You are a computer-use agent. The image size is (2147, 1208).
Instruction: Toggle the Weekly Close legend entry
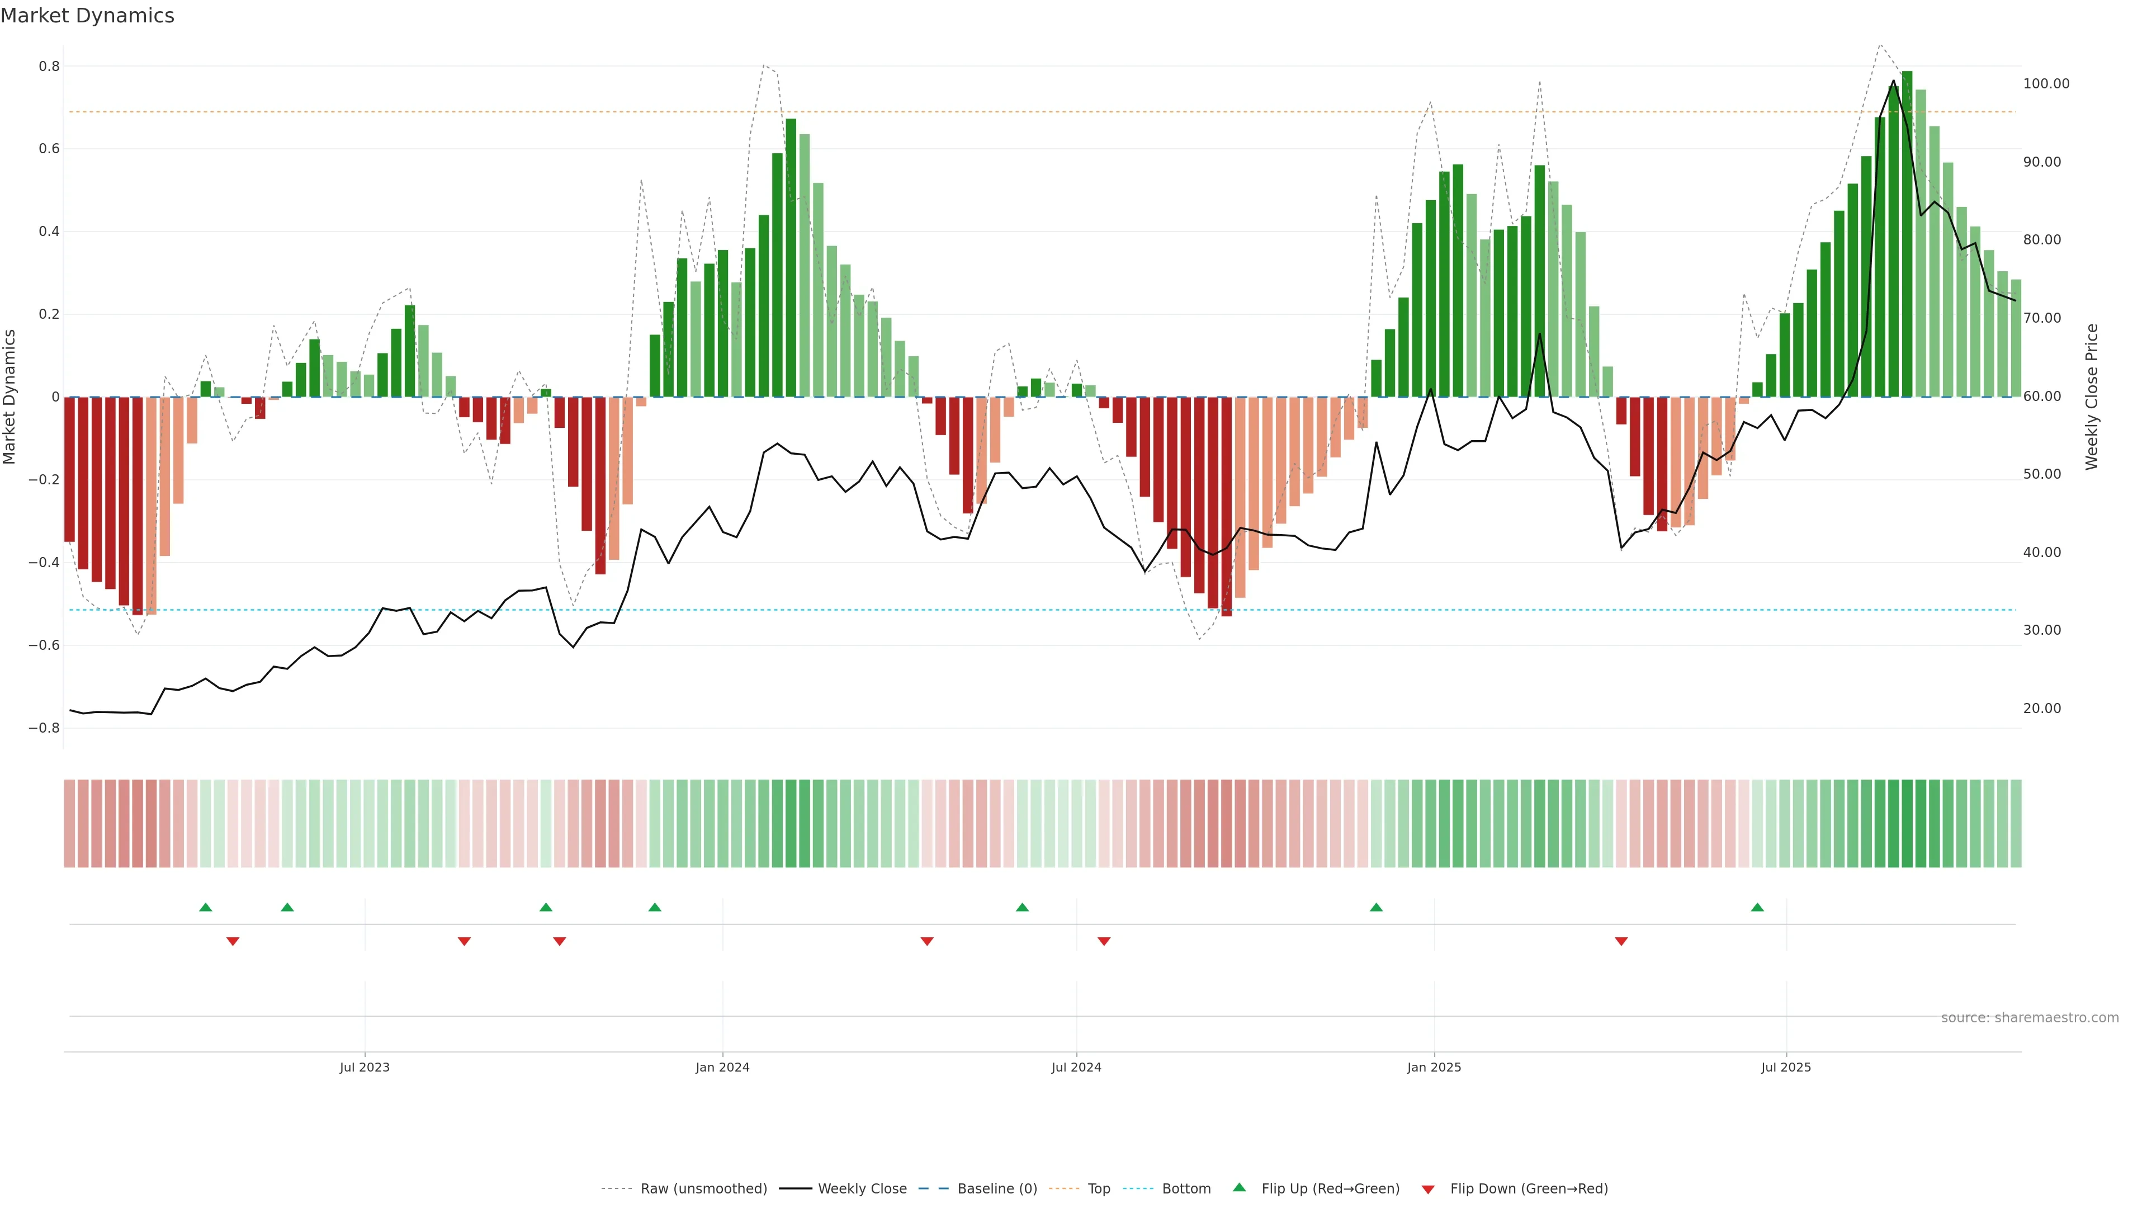point(862,1189)
